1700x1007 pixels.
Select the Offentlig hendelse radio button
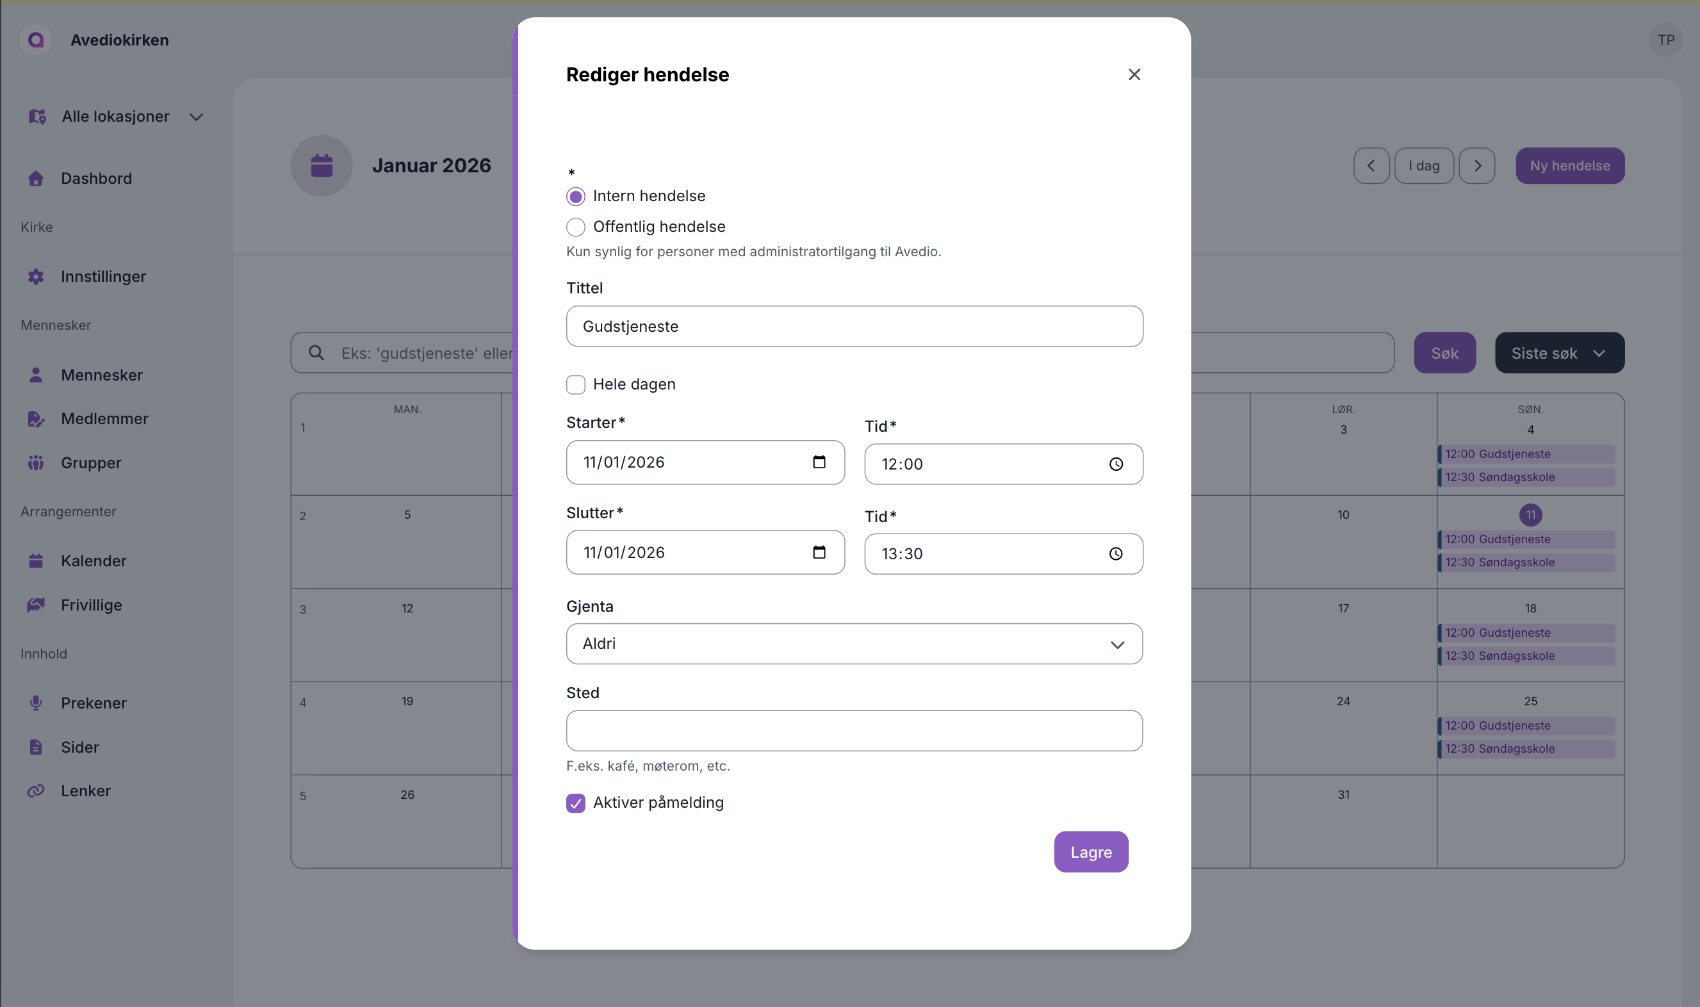click(x=575, y=227)
